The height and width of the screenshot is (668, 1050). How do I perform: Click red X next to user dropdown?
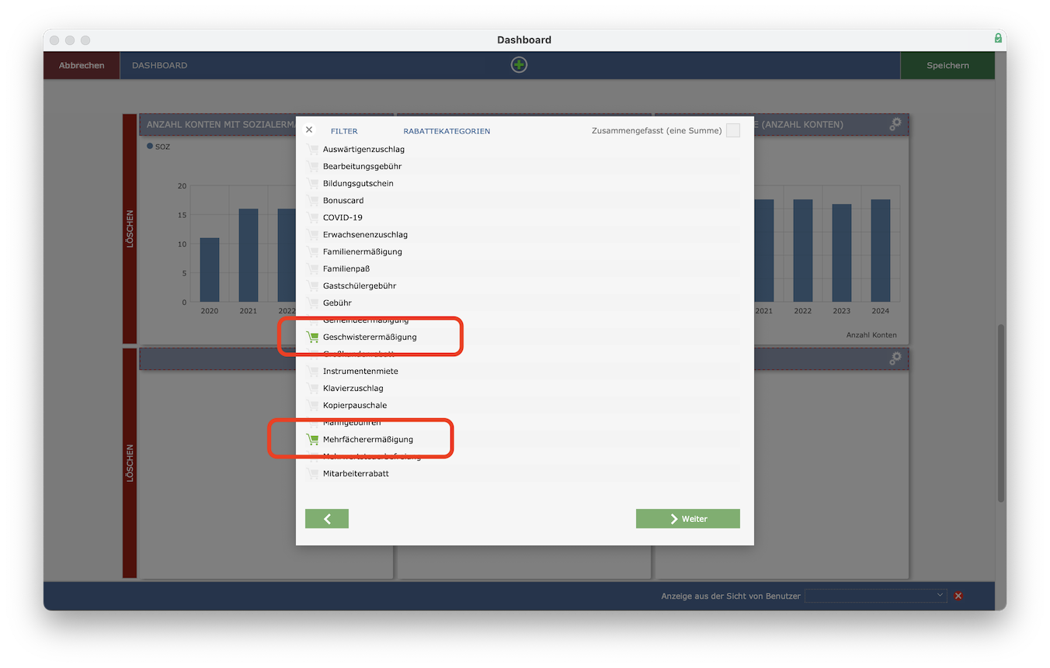[x=958, y=596]
